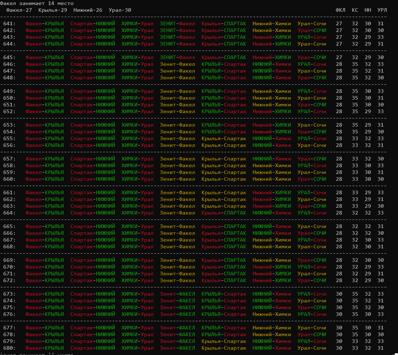This screenshot has height=355, width=398.
Task: Click "НИЖНИЙ-Химки" in row 680
Action: pos(271,348)
